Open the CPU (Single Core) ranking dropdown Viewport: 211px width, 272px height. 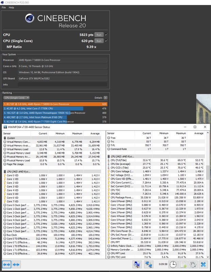(x=16, y=98)
